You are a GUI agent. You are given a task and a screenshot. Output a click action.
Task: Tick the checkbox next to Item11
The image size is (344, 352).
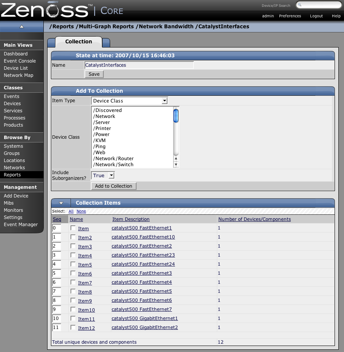click(x=73, y=318)
